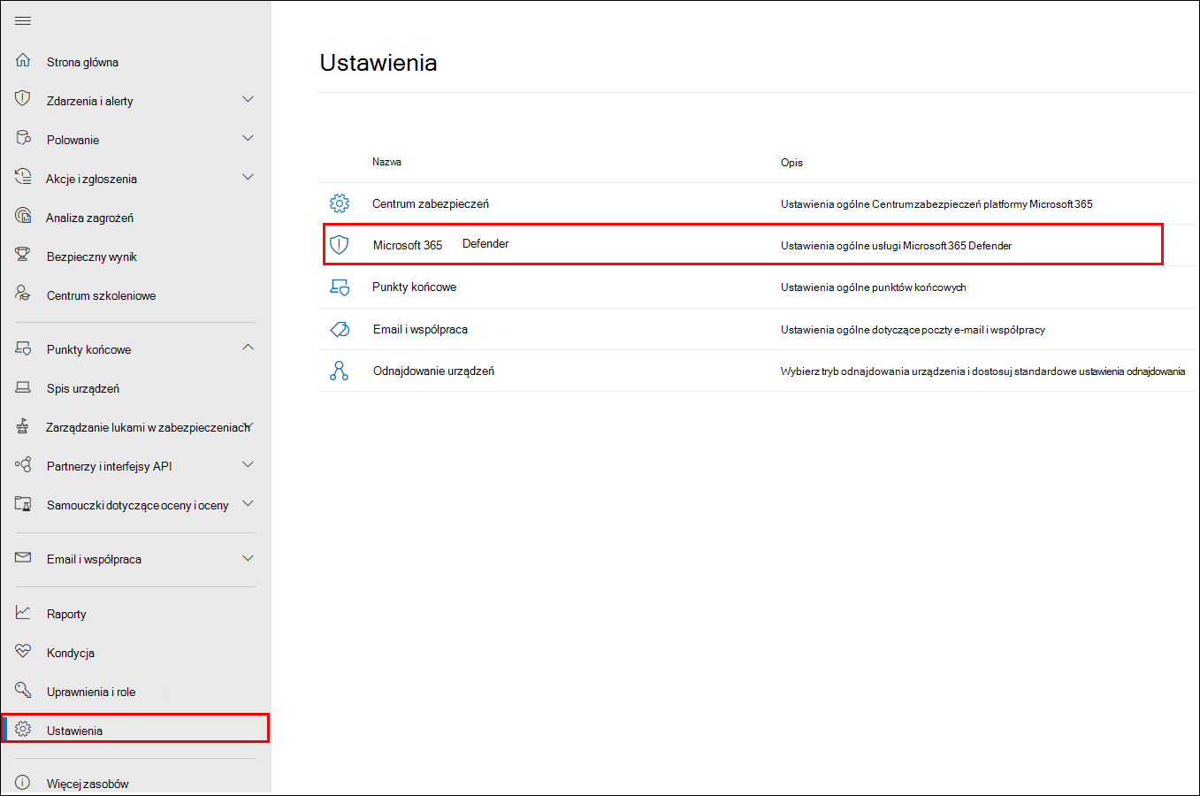Image resolution: width=1200 pixels, height=796 pixels.
Task: Expand the Polowanie chevron
Action: pyautogui.click(x=248, y=138)
